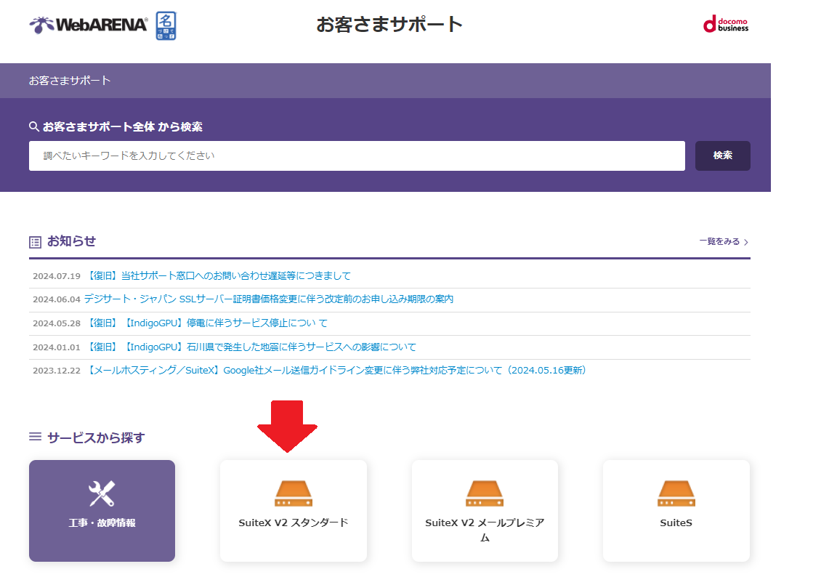Open the IndigoGPU 石川県 earthquake notice
The height and width of the screenshot is (585, 837).
pyautogui.click(x=251, y=347)
